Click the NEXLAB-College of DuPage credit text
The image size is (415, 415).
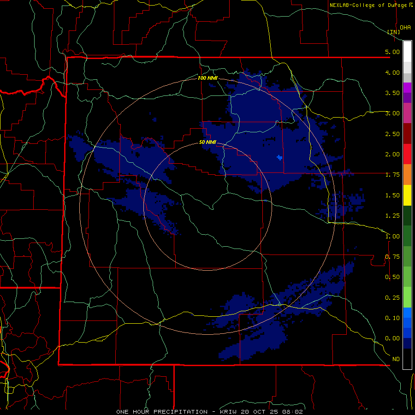tap(368, 5)
